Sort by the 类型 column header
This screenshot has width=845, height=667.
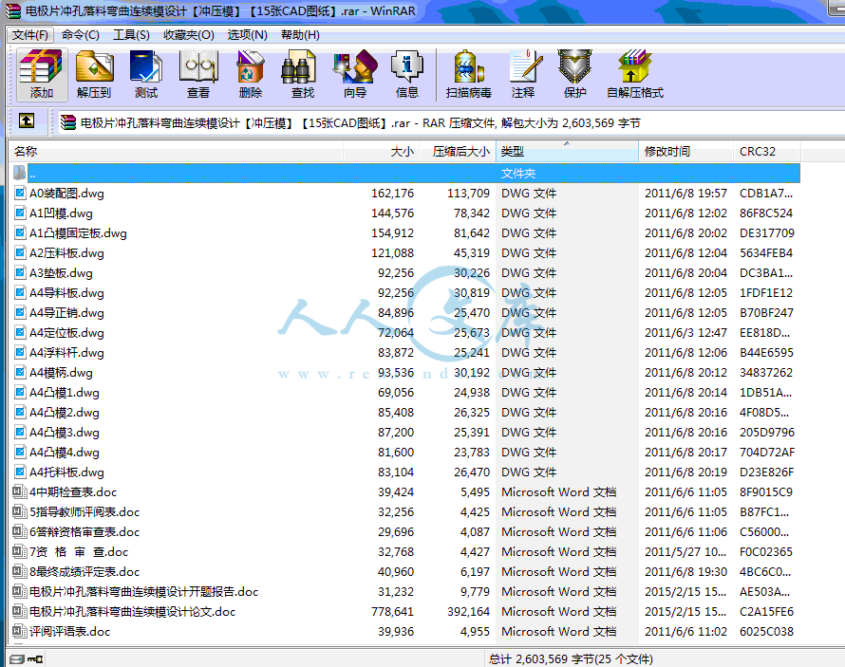pos(567,151)
